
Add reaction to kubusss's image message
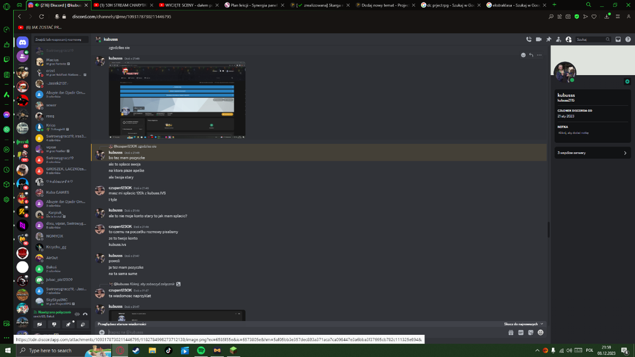(523, 55)
